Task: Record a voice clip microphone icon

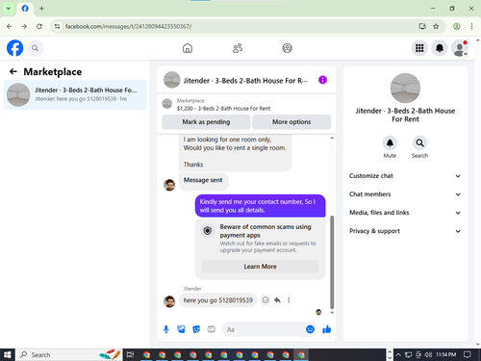Action: coord(166,329)
